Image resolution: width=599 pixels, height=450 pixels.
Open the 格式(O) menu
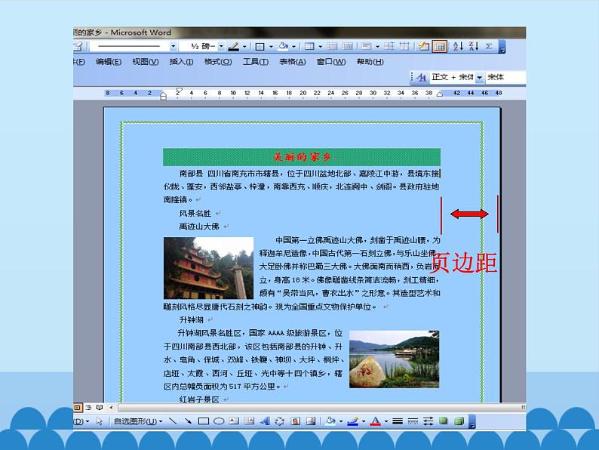218,62
